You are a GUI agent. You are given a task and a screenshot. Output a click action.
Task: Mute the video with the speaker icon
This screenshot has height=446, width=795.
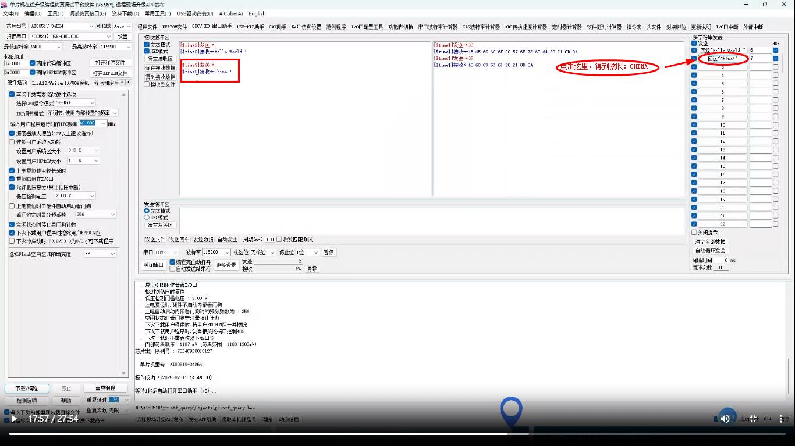pyautogui.click(x=725, y=419)
